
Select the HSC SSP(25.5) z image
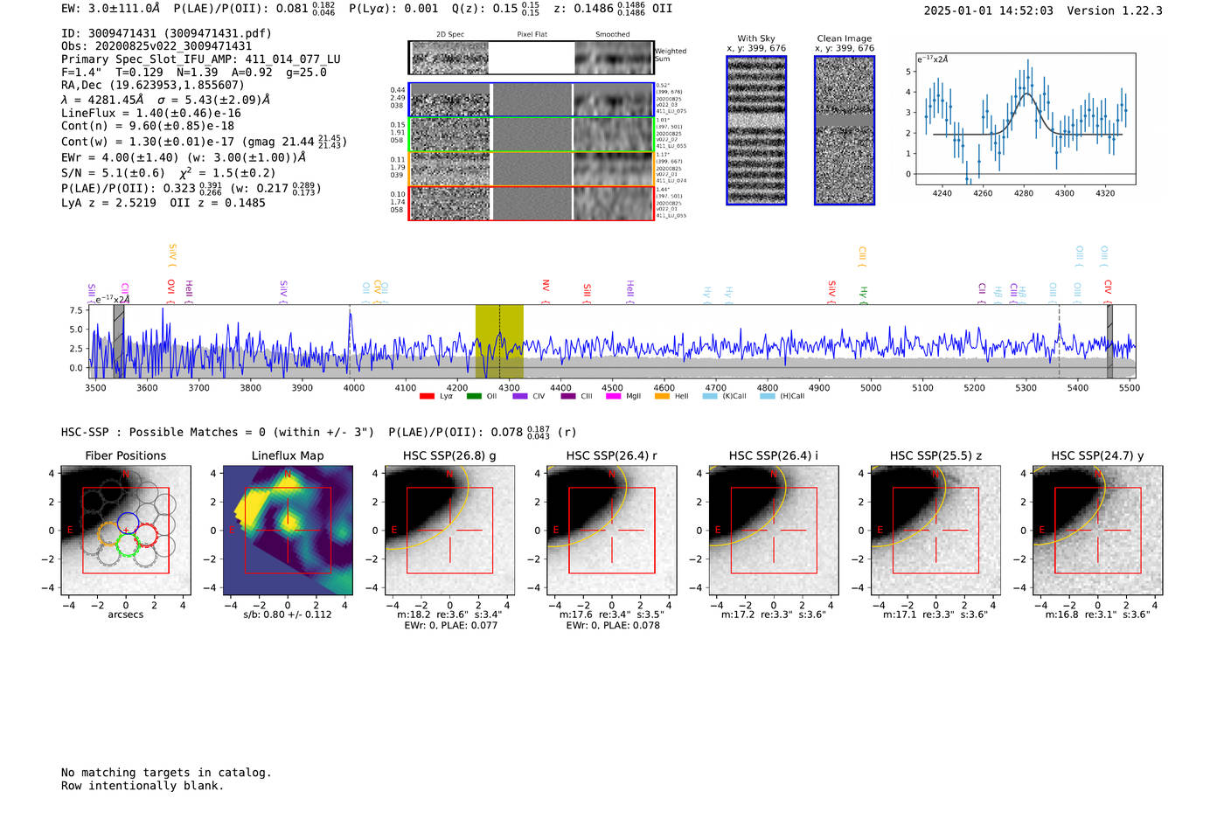click(x=935, y=531)
